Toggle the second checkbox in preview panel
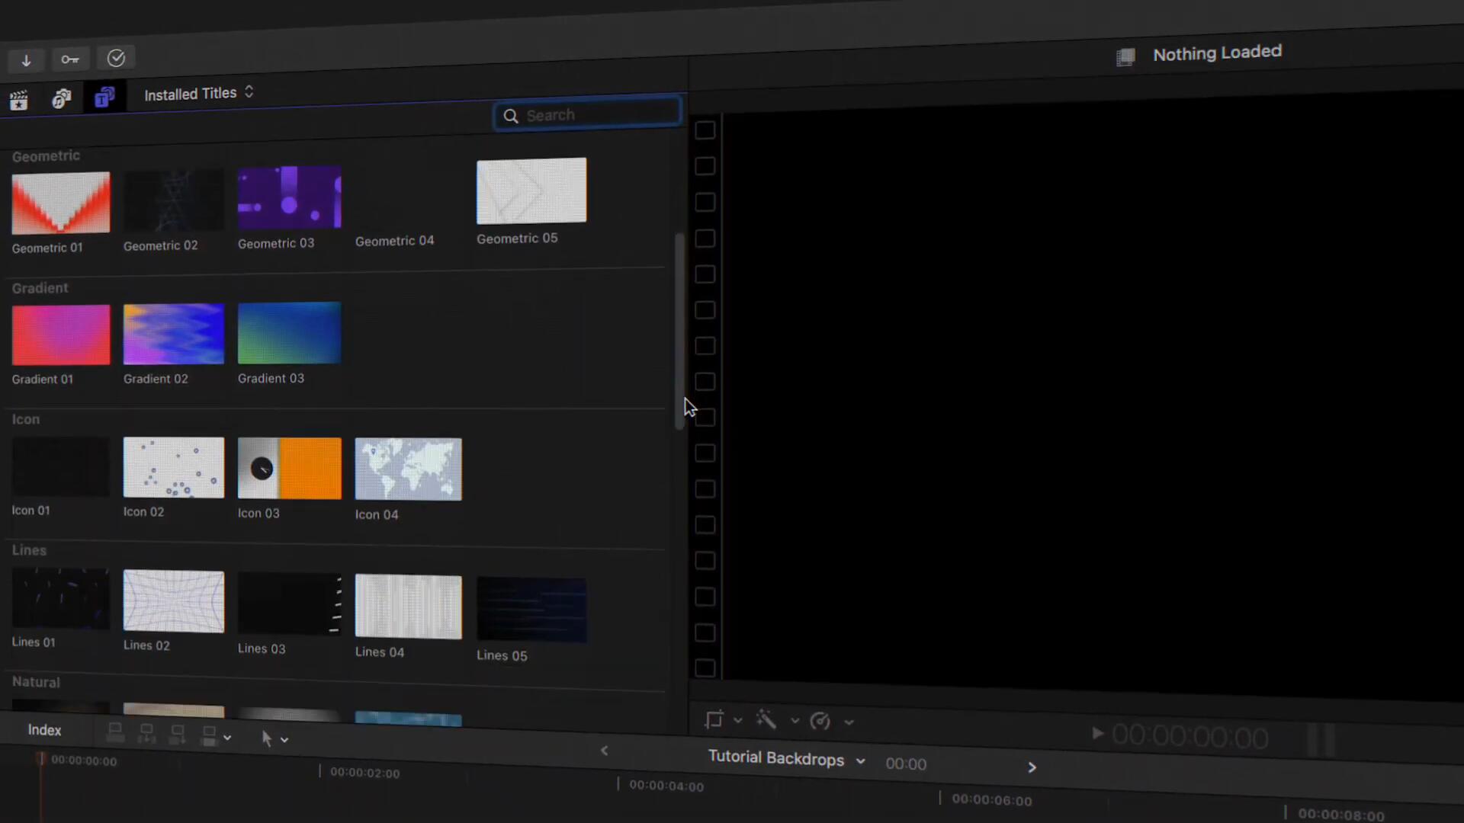1464x823 pixels. tap(706, 166)
